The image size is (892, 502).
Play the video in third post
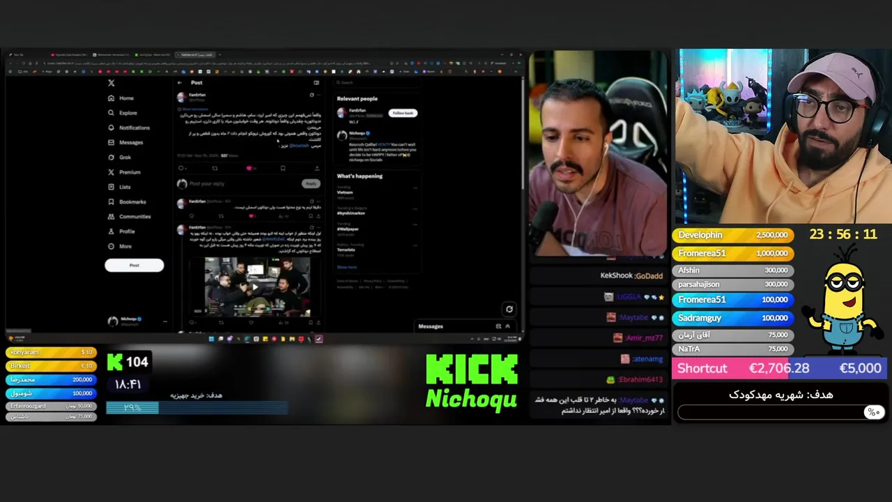click(x=256, y=287)
